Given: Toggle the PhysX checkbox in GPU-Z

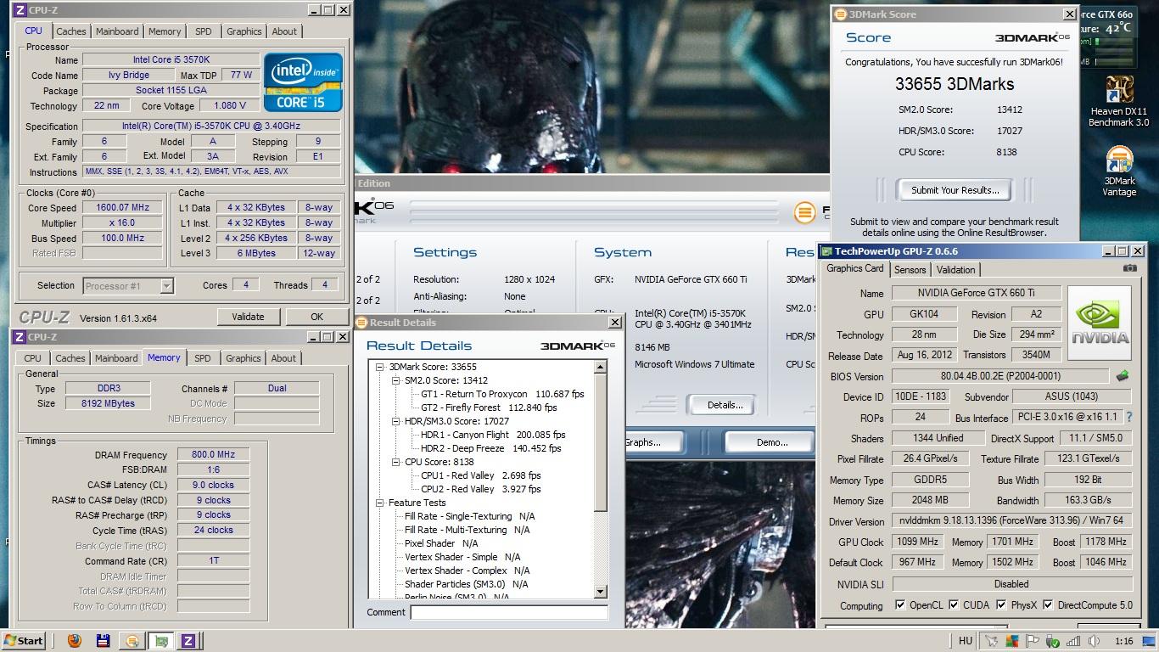Looking at the screenshot, I should pos(1001,605).
